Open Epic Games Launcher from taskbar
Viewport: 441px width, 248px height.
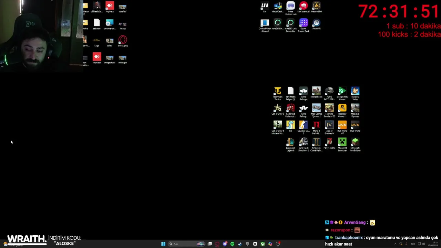pos(247,244)
